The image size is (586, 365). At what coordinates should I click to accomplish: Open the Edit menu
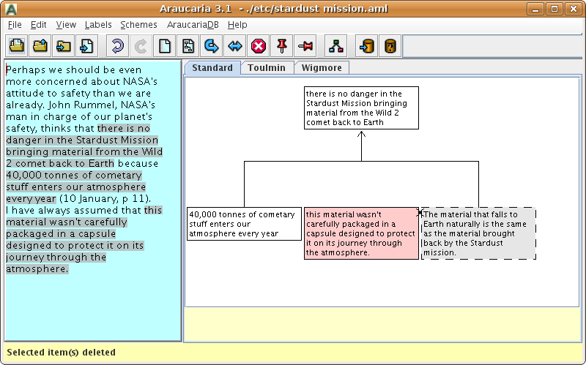[x=39, y=25]
